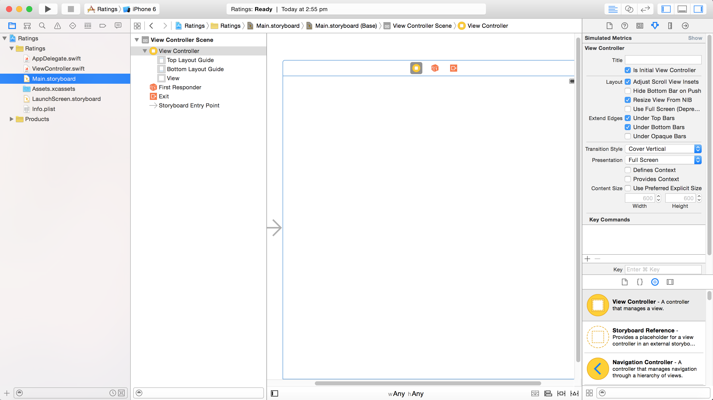Open the Symbol navigator

click(x=27, y=26)
